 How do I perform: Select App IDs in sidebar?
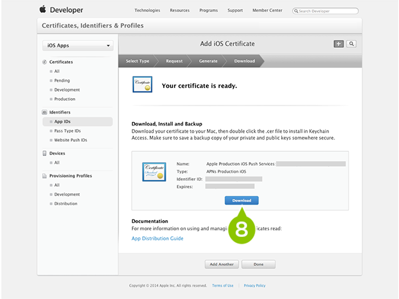pos(78,121)
